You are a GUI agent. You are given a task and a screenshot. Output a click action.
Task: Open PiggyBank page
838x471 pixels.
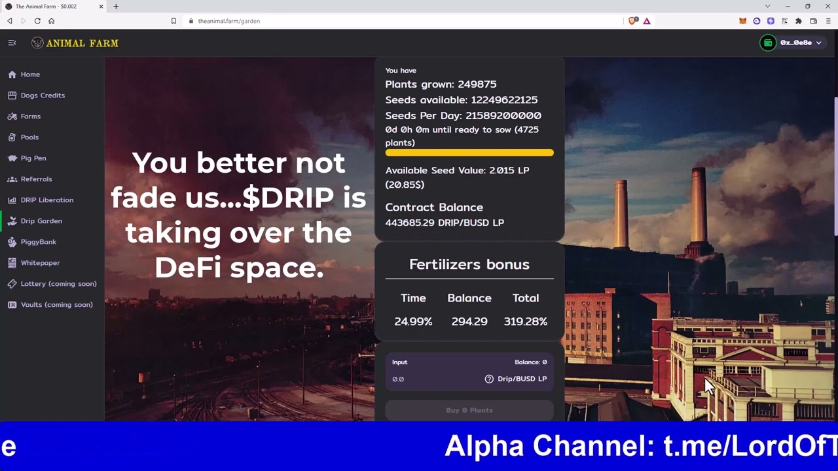[x=39, y=242]
